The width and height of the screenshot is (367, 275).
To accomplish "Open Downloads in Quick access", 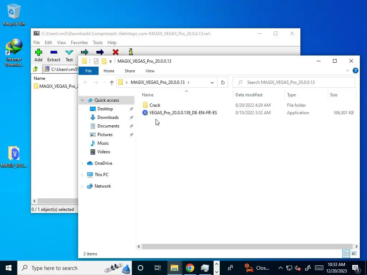I will click(x=108, y=117).
